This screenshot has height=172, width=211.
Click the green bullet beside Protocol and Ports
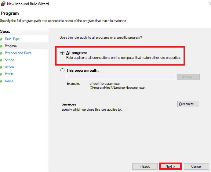(x=1, y=53)
